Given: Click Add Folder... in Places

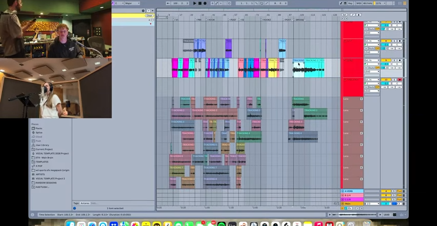Looking at the screenshot, I should click(x=42, y=187).
